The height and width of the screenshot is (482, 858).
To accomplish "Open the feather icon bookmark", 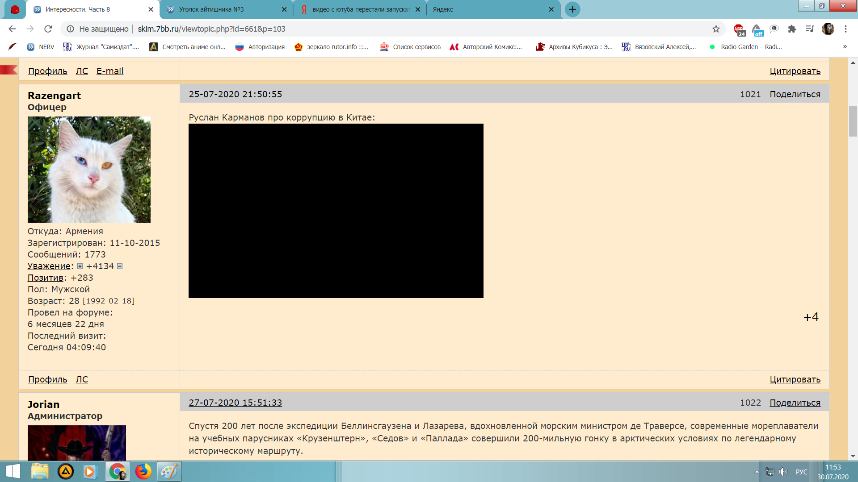I will pyautogui.click(x=13, y=46).
